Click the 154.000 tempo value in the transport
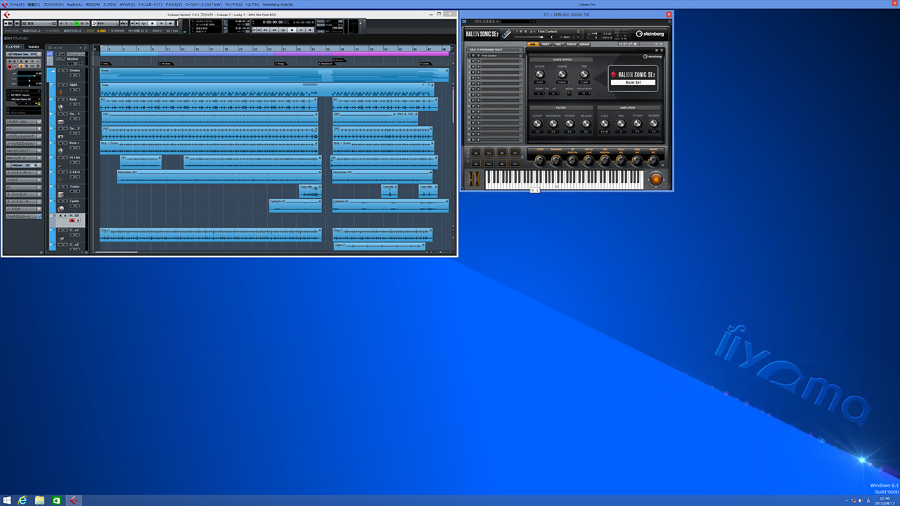The image size is (900, 506). pyautogui.click(x=337, y=28)
